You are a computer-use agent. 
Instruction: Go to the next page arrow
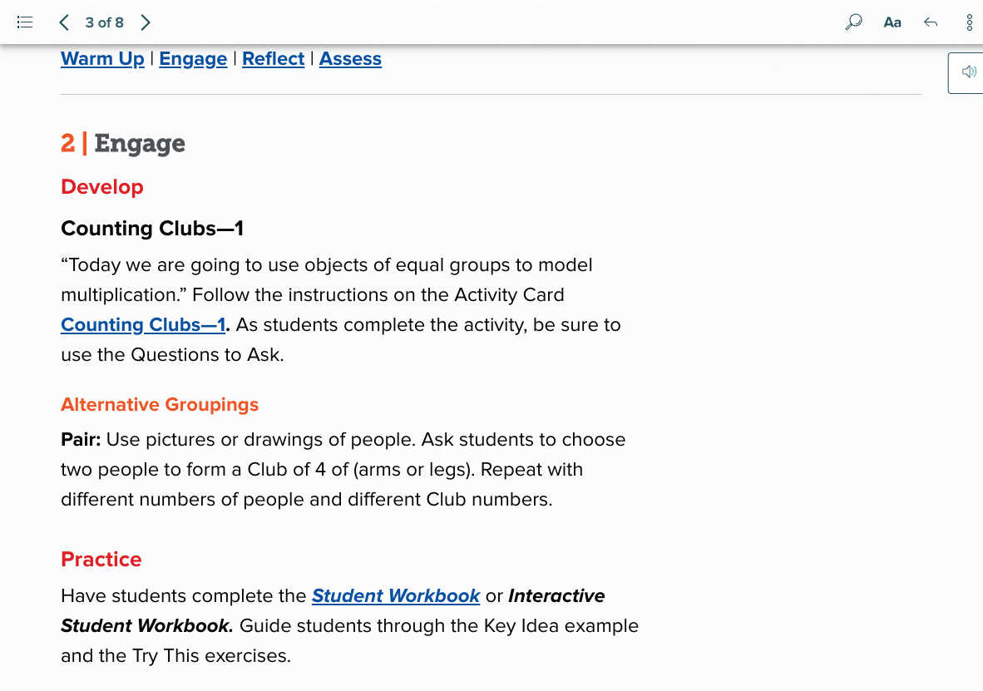click(146, 22)
